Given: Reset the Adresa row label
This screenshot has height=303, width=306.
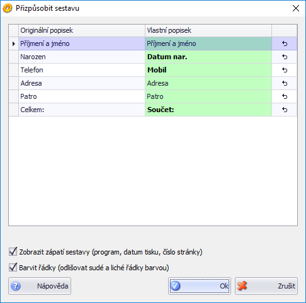Looking at the screenshot, I should click(x=285, y=83).
